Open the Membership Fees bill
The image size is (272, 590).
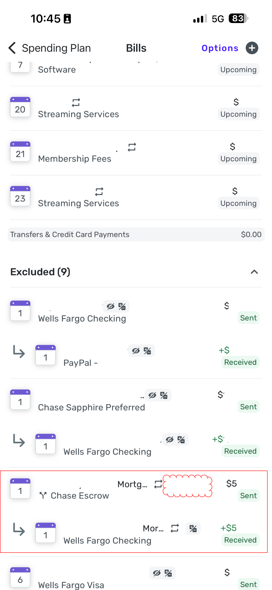tap(75, 159)
